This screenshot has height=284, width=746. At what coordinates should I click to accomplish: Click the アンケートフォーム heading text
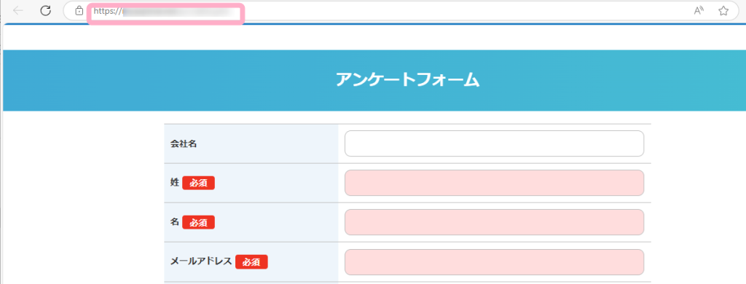tap(407, 80)
